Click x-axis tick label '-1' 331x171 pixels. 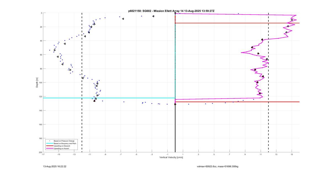pyautogui.click(x=167, y=155)
